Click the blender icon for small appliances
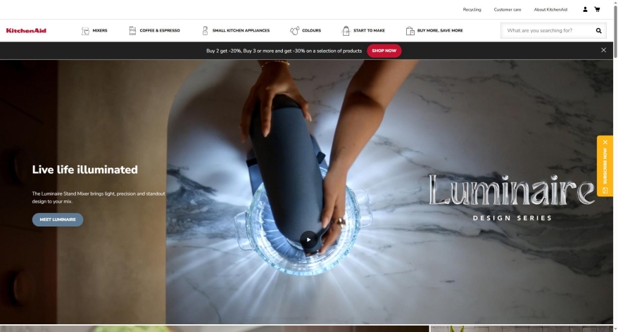This screenshot has height=332, width=618. tap(205, 30)
